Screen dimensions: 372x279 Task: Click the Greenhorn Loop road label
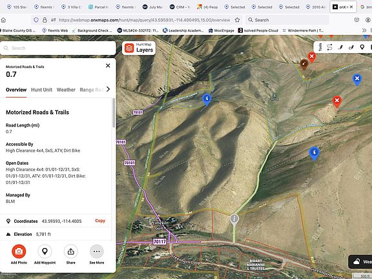pyautogui.click(x=186, y=259)
